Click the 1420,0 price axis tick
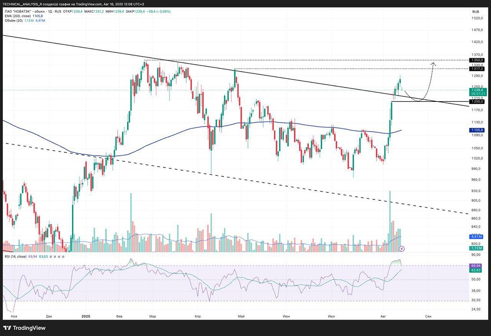 tap(477, 42)
